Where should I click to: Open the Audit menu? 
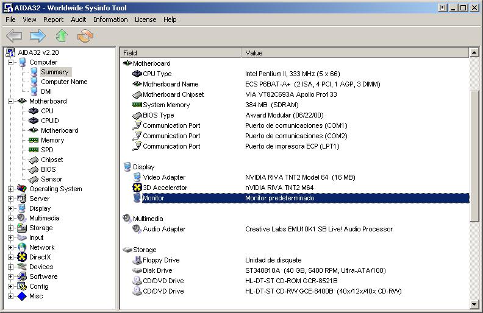click(x=79, y=19)
